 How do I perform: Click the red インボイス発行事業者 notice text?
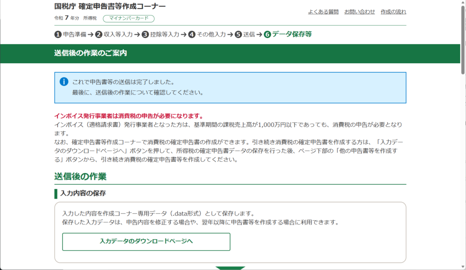pos(128,116)
